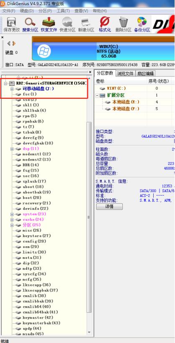The width and height of the screenshot is (175, 343).
Task: Select the rpm(5) partition
Action: coord(30,116)
